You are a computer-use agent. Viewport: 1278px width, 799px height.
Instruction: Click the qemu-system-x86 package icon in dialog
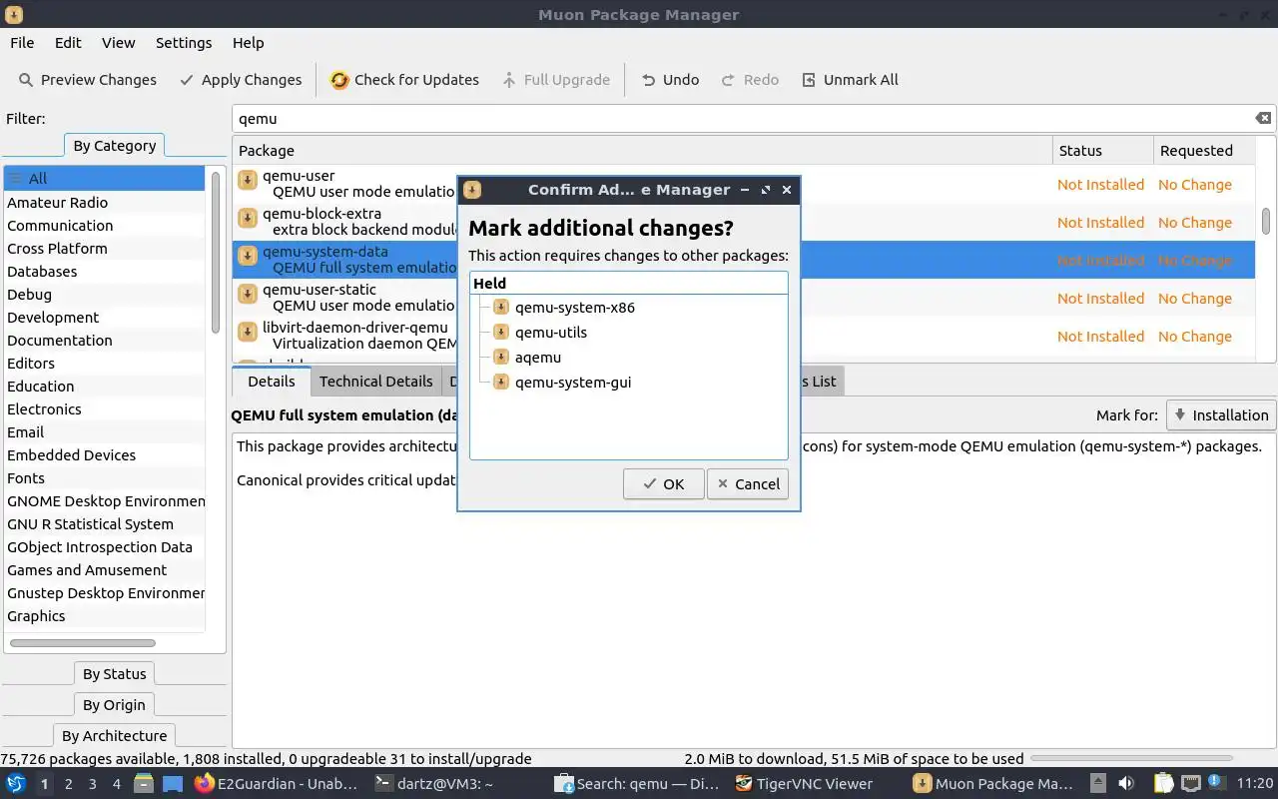(x=501, y=307)
